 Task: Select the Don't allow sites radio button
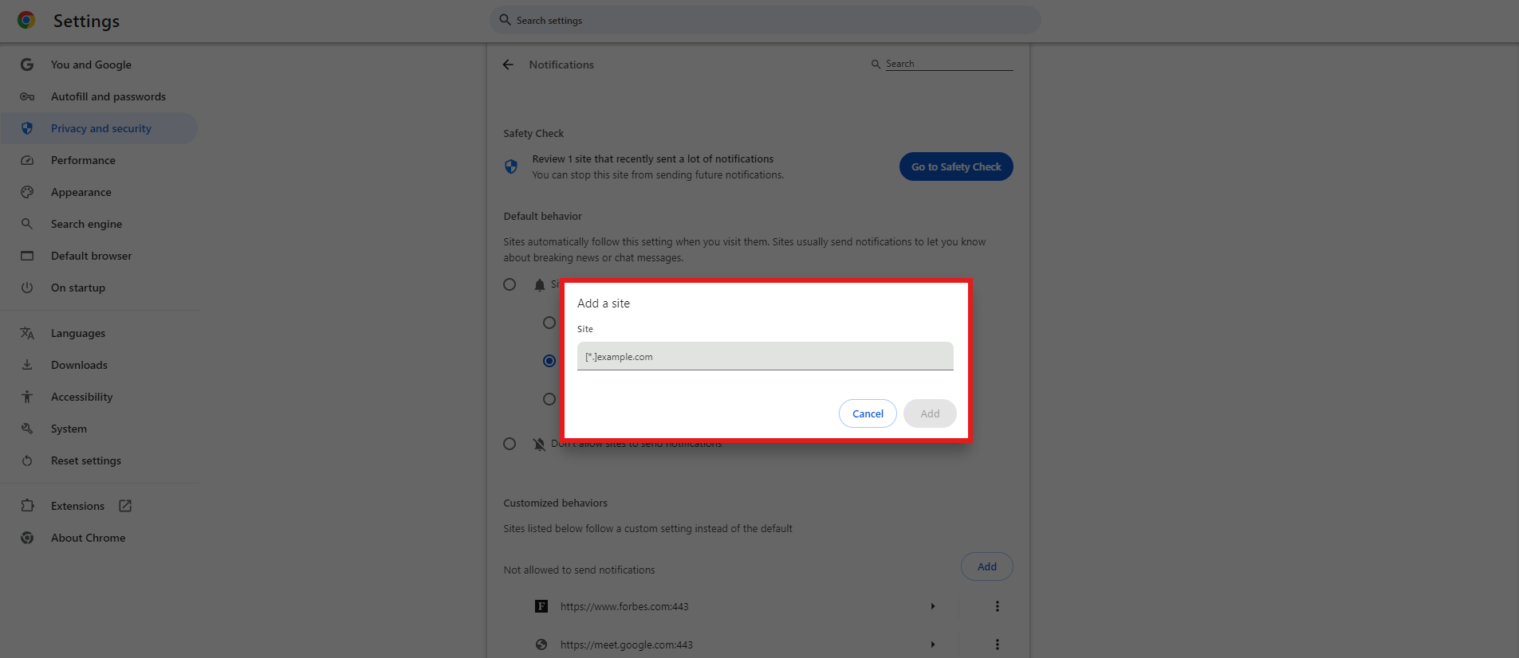tap(510, 444)
